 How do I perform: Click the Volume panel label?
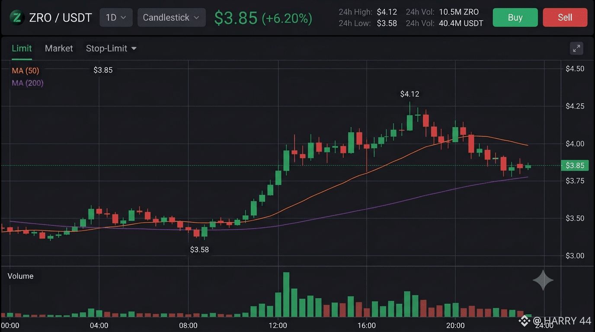pyautogui.click(x=20, y=276)
